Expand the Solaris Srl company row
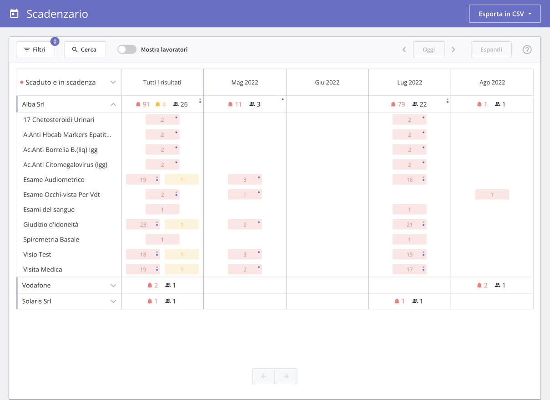 [x=113, y=301]
